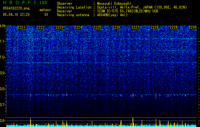The image size is (200, 127).
Task: Click the receiver text ICOM IC-575 53.7492 MHz USB
Action: (128, 11)
